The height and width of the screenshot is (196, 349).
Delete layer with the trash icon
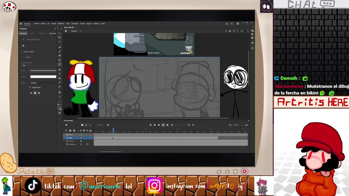(x=74, y=131)
